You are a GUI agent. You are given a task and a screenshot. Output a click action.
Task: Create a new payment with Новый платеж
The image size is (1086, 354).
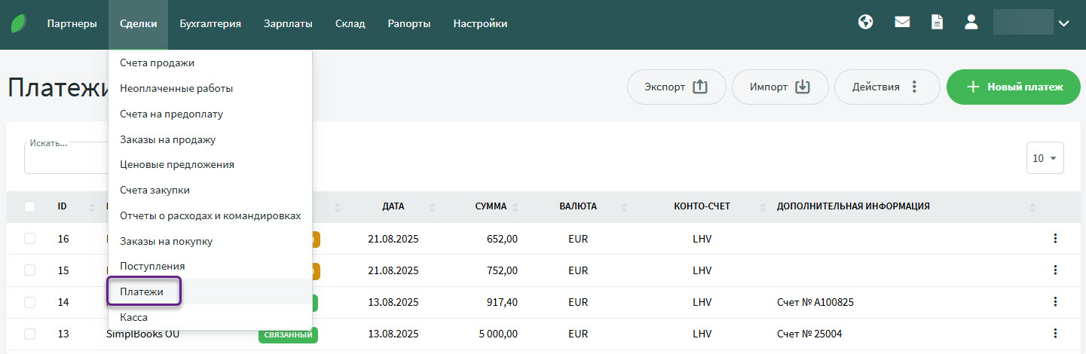(1015, 87)
